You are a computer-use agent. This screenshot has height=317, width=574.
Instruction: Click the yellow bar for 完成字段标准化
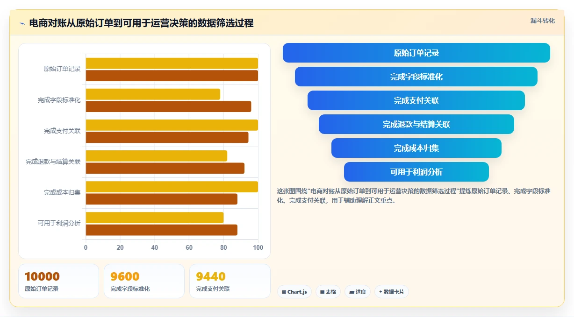(153, 94)
